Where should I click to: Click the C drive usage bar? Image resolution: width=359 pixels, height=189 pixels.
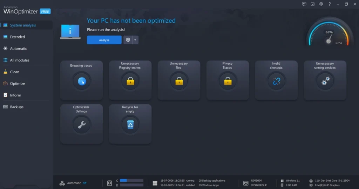[x=132, y=180]
